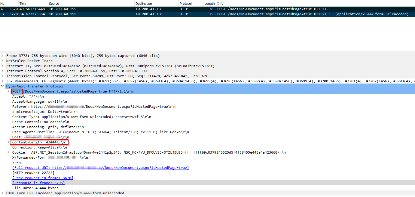Follow the Response in frame 3795 link
This screenshot has height=197, width=415.
click(x=38, y=183)
